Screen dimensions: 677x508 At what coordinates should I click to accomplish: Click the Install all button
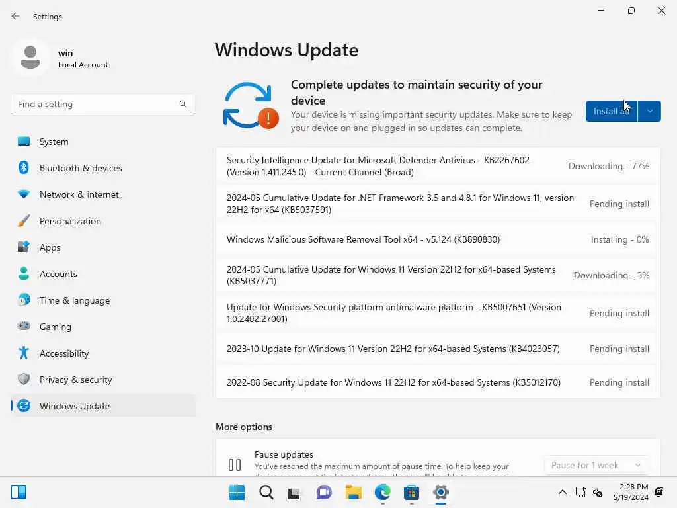click(611, 111)
